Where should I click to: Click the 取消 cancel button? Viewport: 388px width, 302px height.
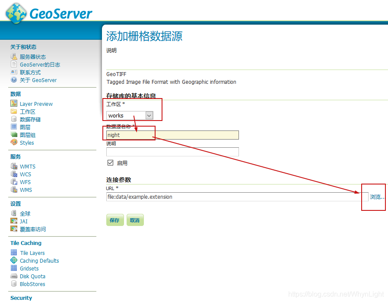click(x=135, y=220)
